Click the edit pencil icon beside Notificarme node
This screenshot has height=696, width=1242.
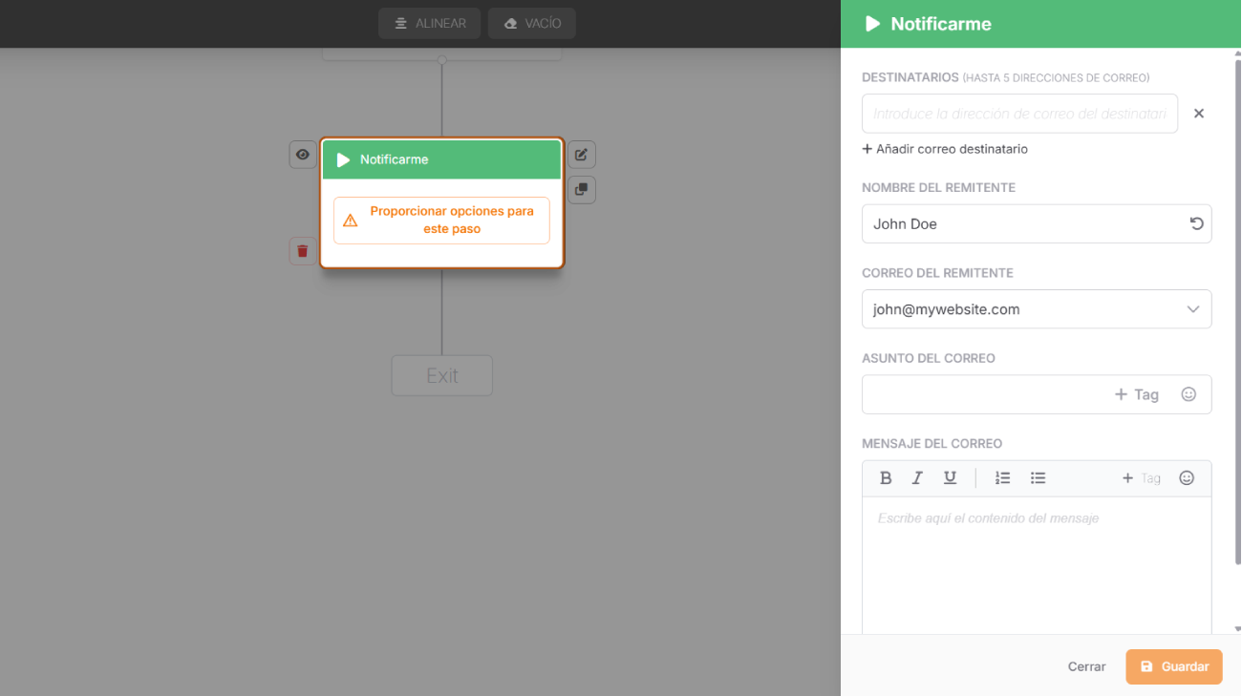coord(581,155)
